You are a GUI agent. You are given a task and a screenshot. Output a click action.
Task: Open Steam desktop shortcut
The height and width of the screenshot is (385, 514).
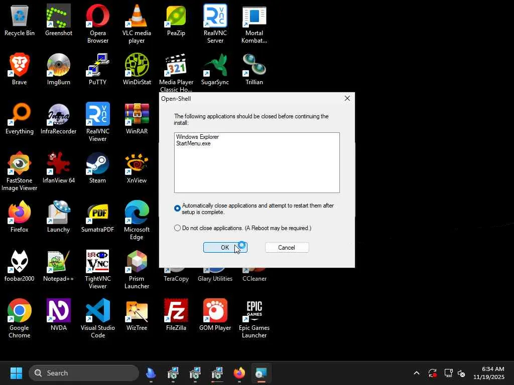pyautogui.click(x=98, y=167)
